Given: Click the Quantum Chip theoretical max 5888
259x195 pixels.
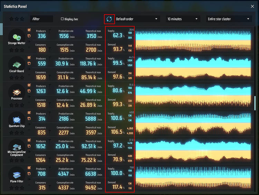Looking at the screenshot, I should (90, 119).
